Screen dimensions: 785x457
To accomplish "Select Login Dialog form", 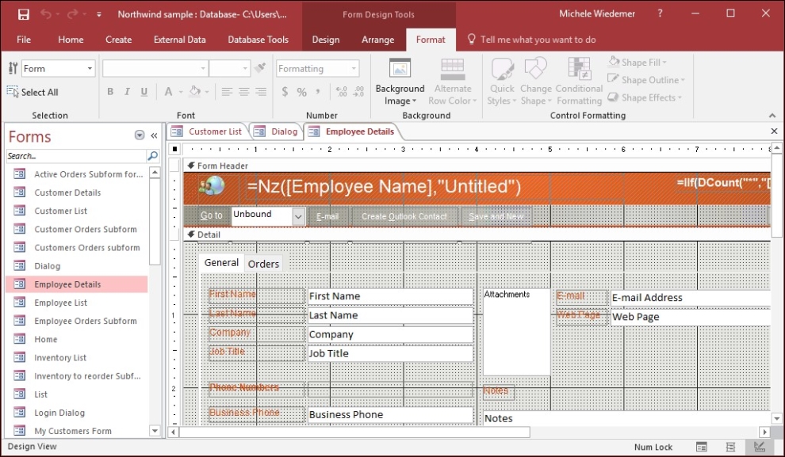I will [x=77, y=413].
